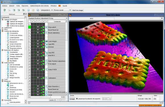Screen dimensions: 165x107
Task: Click the Key Match icon in command tree
Action: [8, 61]
